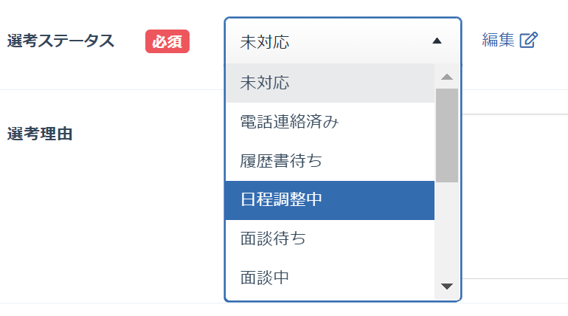Choose 面談待ち from the list
Viewport: 568px width, 316px height.
[x=273, y=238]
